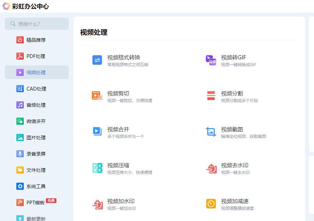Open the 视频加减速 orange clock icon
Image resolution: width=314 pixels, height=221 pixels.
click(x=211, y=204)
